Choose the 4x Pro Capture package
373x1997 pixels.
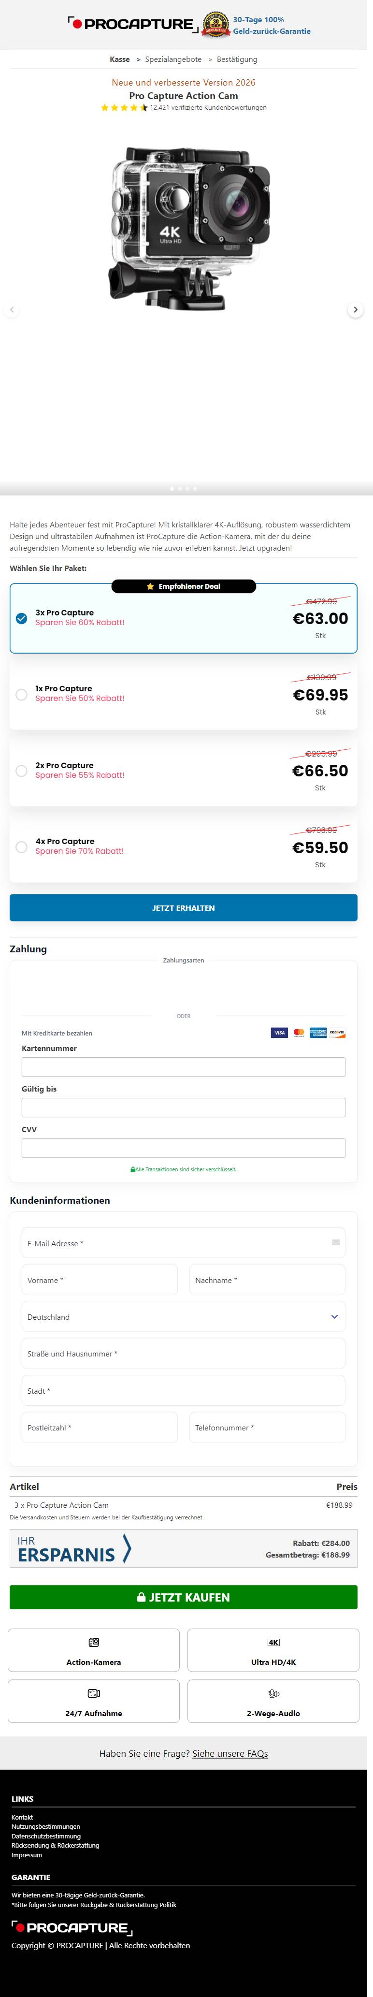(22, 846)
